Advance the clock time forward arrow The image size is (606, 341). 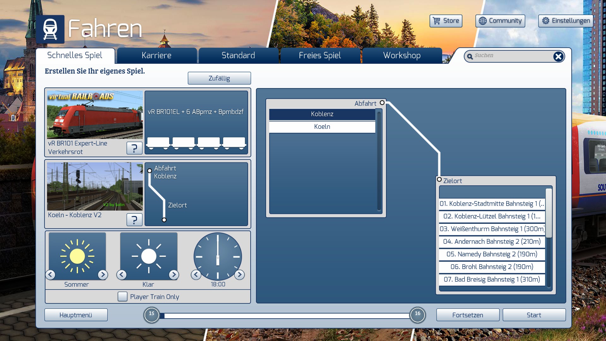tap(240, 275)
